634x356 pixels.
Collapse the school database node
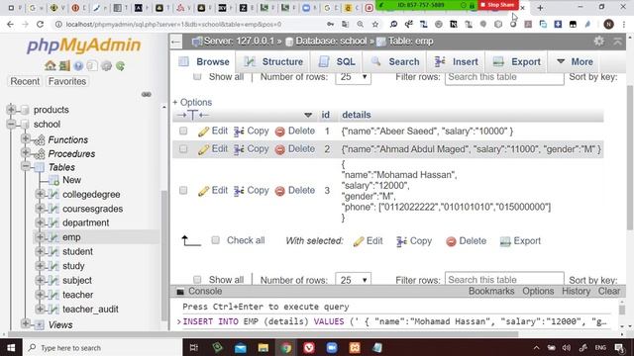click(x=11, y=124)
